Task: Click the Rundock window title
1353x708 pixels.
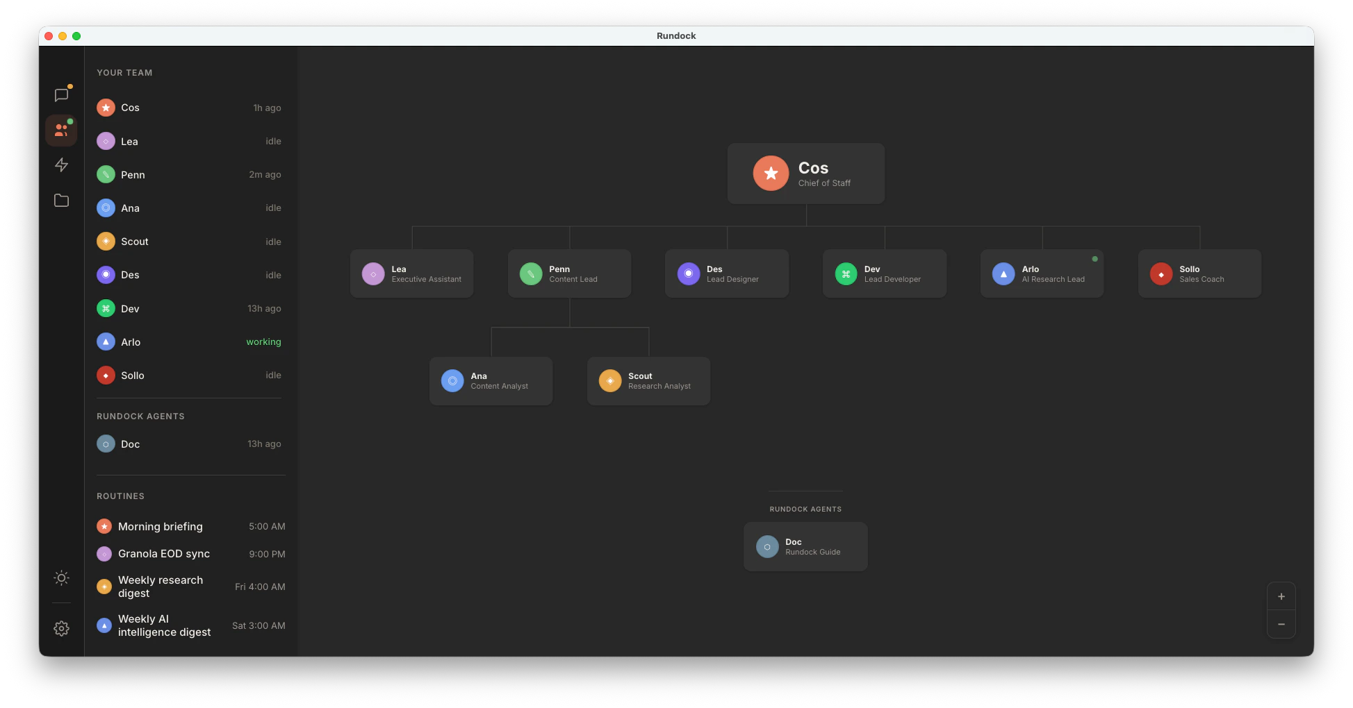Action: 676,35
